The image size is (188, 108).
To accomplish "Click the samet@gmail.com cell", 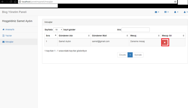I will point(110,42).
